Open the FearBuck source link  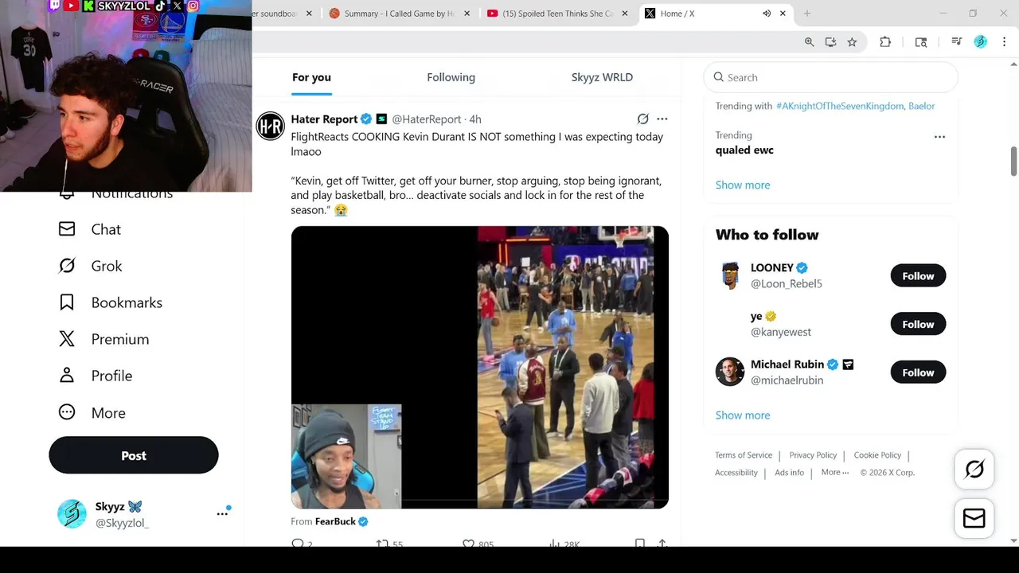point(335,521)
